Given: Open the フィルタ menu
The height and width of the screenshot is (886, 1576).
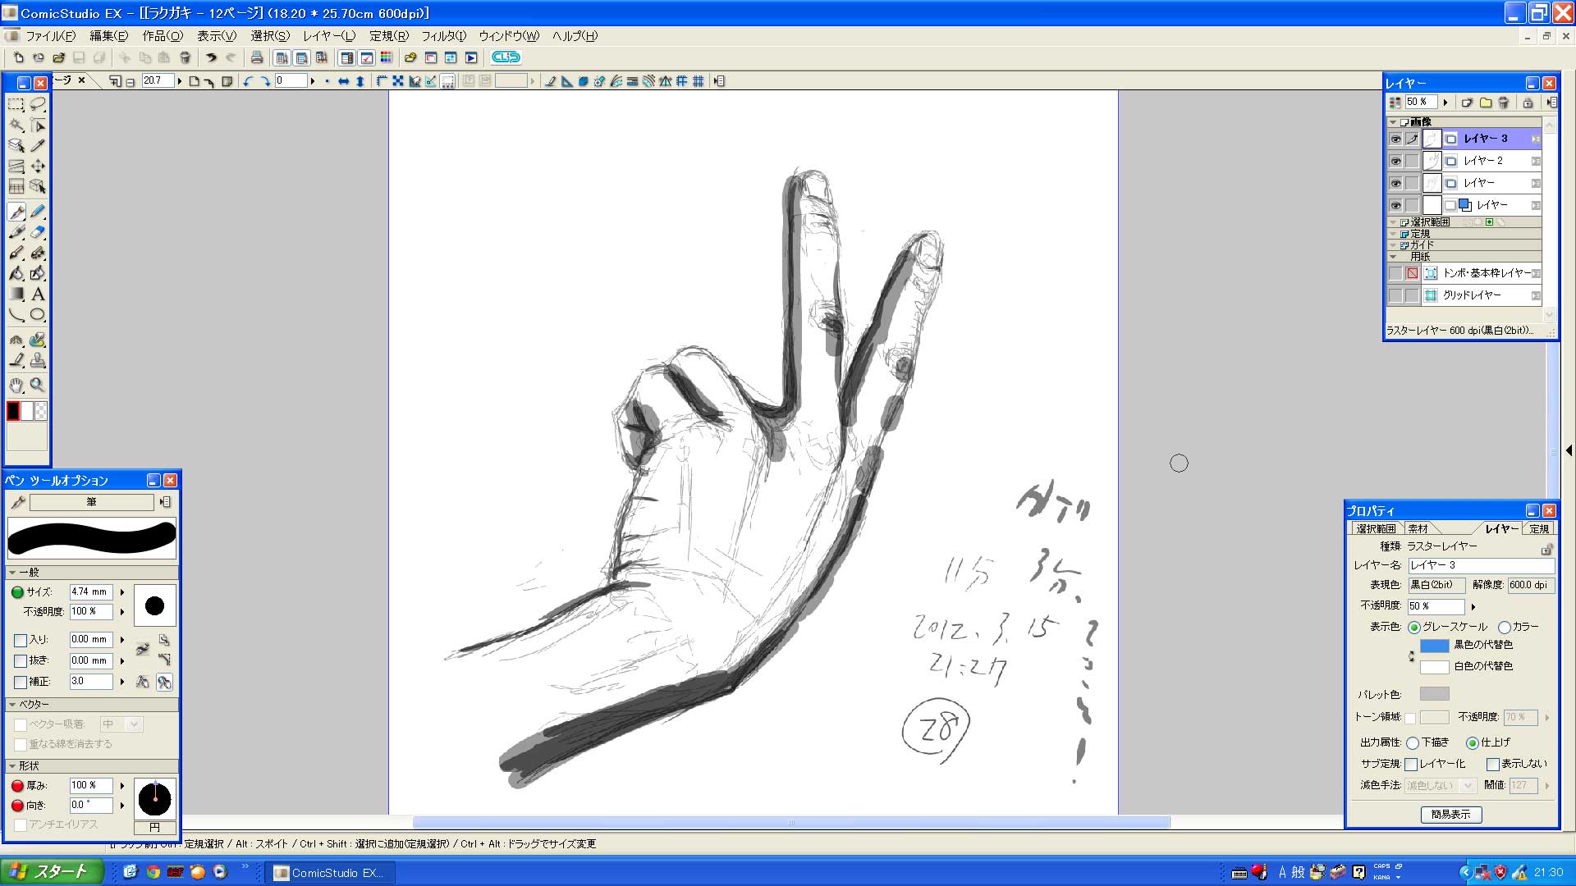Looking at the screenshot, I should (x=443, y=36).
